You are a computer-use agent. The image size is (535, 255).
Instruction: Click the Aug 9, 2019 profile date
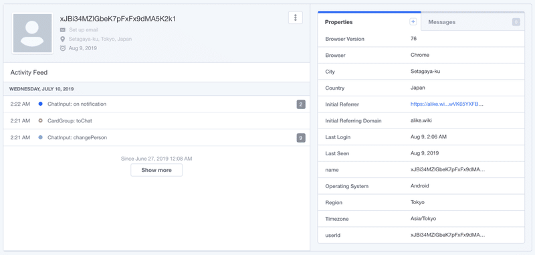tap(83, 48)
